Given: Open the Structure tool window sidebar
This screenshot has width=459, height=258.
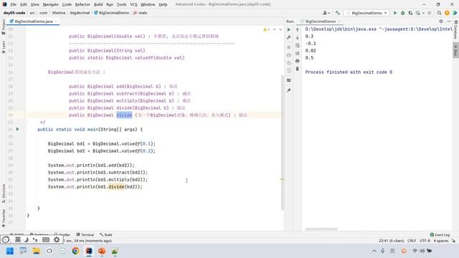Looking at the screenshot, I should coord(4,193).
